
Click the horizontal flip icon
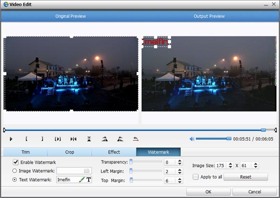pos(73,139)
